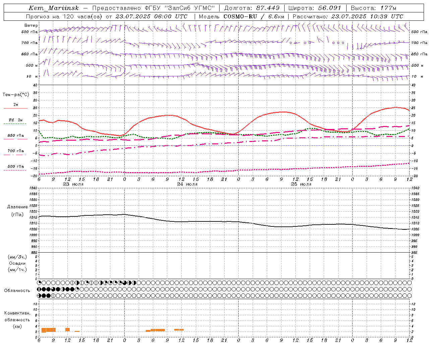Click the Рассчитано: 23.07.2025 10:39 UTC text
The height and width of the screenshot is (343, 429).
click(348, 16)
